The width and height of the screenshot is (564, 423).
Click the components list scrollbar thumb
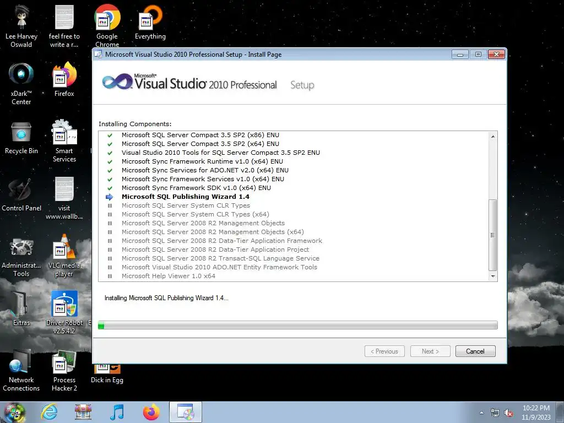point(493,235)
